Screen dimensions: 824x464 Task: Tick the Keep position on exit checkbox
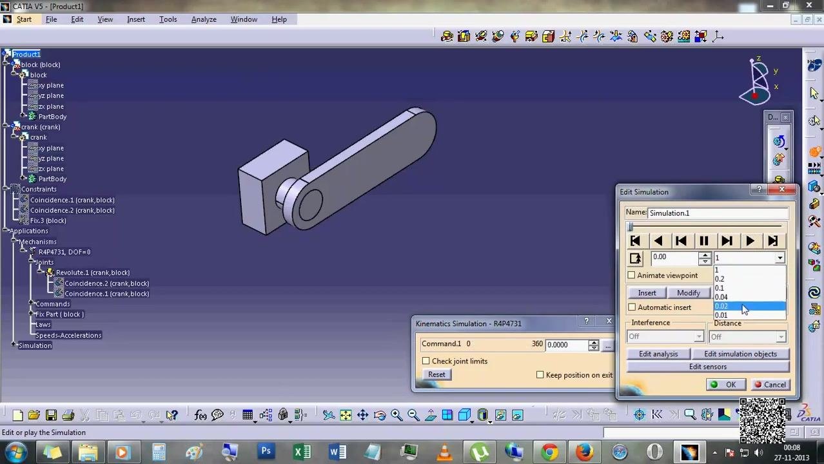tap(540, 375)
